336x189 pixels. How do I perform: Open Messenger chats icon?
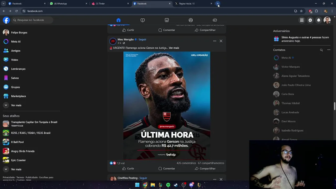point(310,20)
